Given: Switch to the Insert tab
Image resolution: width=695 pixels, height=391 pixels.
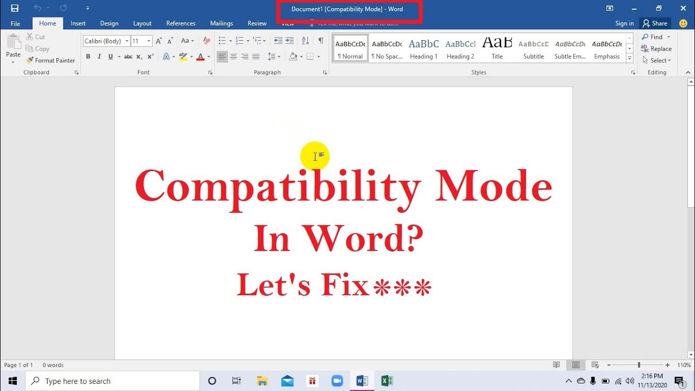Looking at the screenshot, I should click(78, 23).
